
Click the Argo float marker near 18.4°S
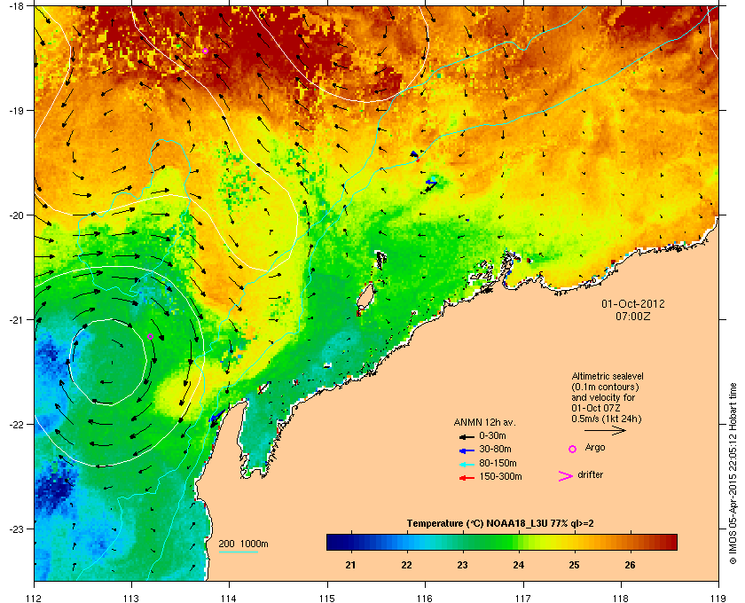pos(205,51)
